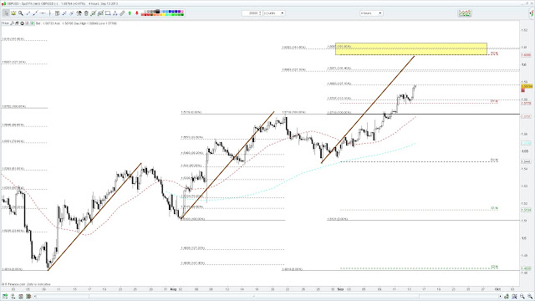This screenshot has width=535, height=301.
Task: Open the 4 hours timeframe dropdown
Action: (371, 13)
